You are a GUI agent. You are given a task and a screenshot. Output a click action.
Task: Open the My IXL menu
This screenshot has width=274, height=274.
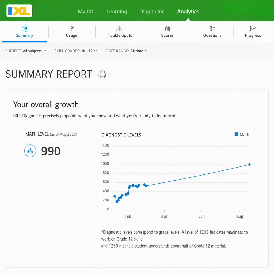86,12
